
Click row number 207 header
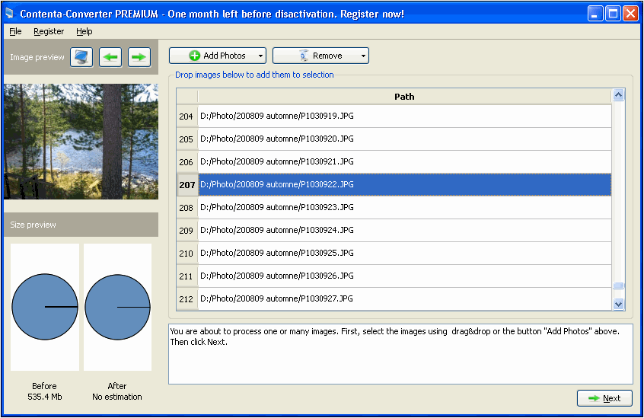click(187, 184)
